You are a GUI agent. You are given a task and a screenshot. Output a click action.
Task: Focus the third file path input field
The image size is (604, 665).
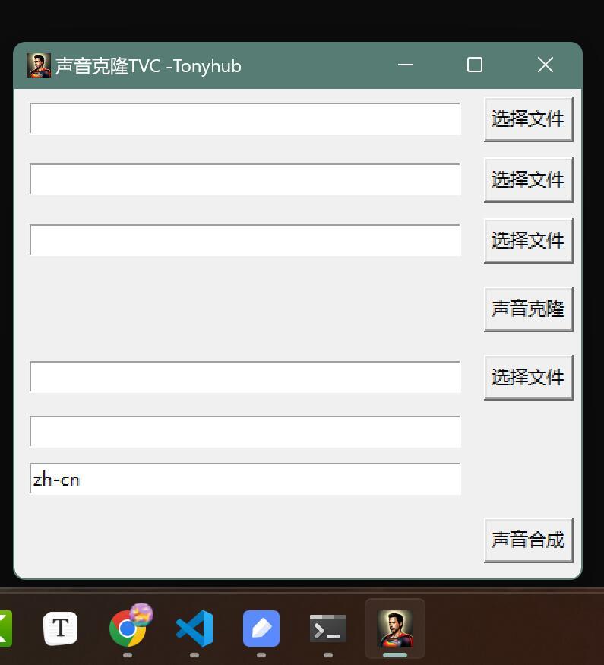245,240
